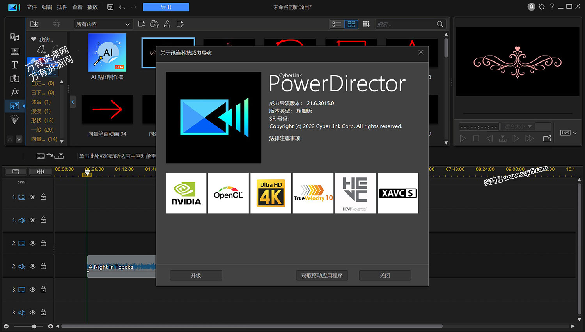Select the Overlay room sparkle icon

[x=14, y=105]
